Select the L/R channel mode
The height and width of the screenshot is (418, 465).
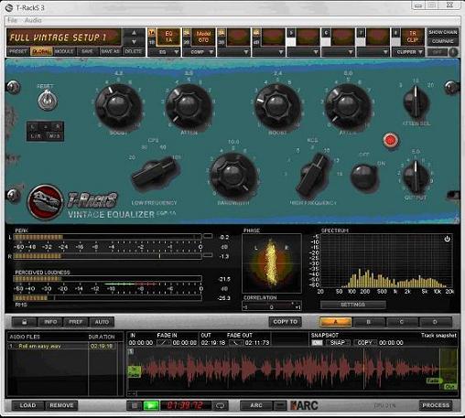coord(36,136)
